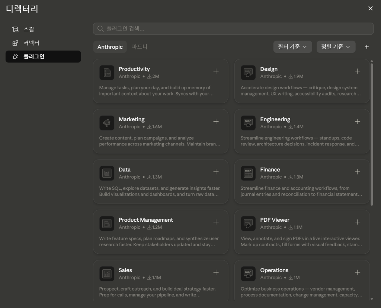Open the Data plugin title
Image resolution: width=381 pixels, height=308 pixels.
pyautogui.click(x=125, y=170)
